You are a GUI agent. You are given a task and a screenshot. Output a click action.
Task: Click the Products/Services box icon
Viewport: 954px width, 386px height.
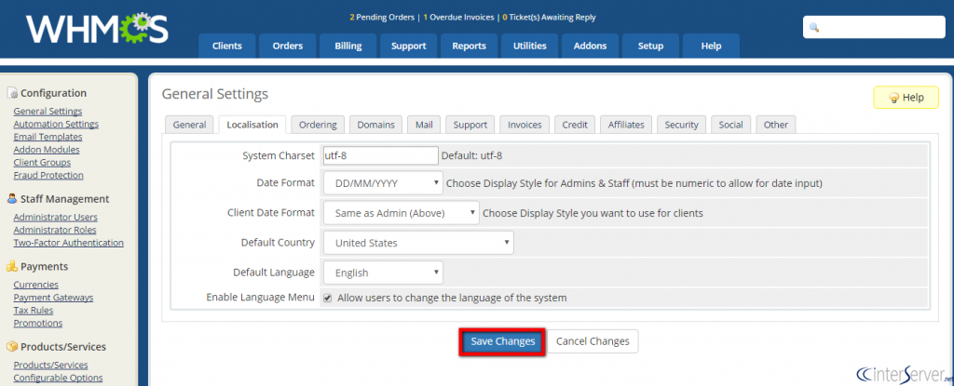pyautogui.click(x=12, y=347)
